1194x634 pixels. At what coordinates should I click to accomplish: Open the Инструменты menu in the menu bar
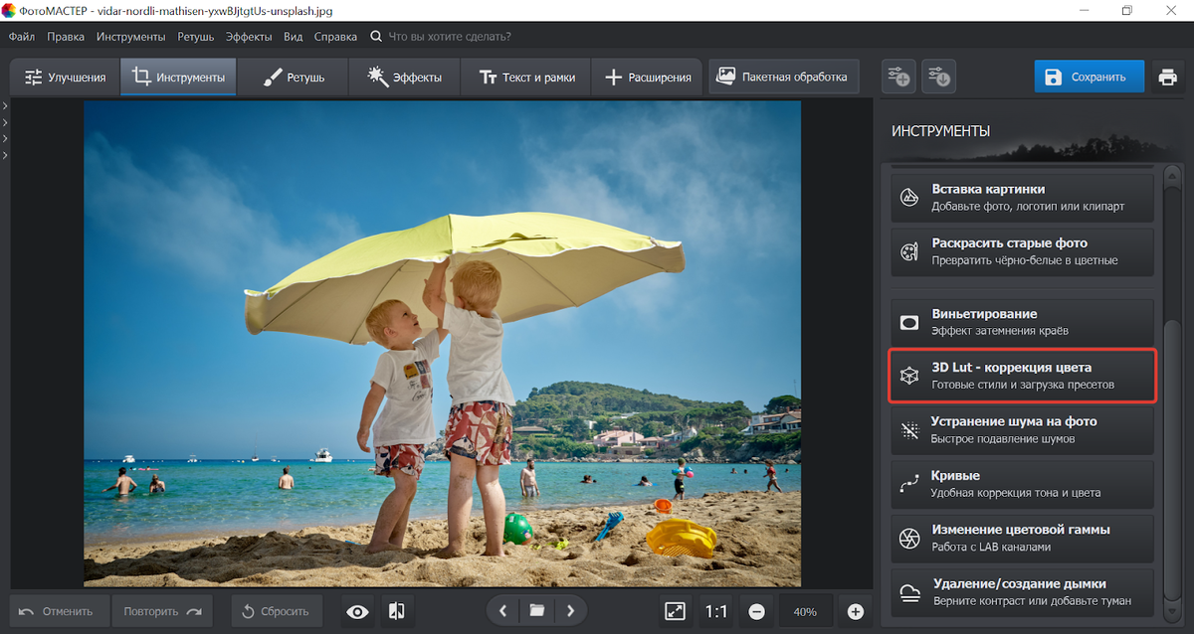click(x=131, y=37)
